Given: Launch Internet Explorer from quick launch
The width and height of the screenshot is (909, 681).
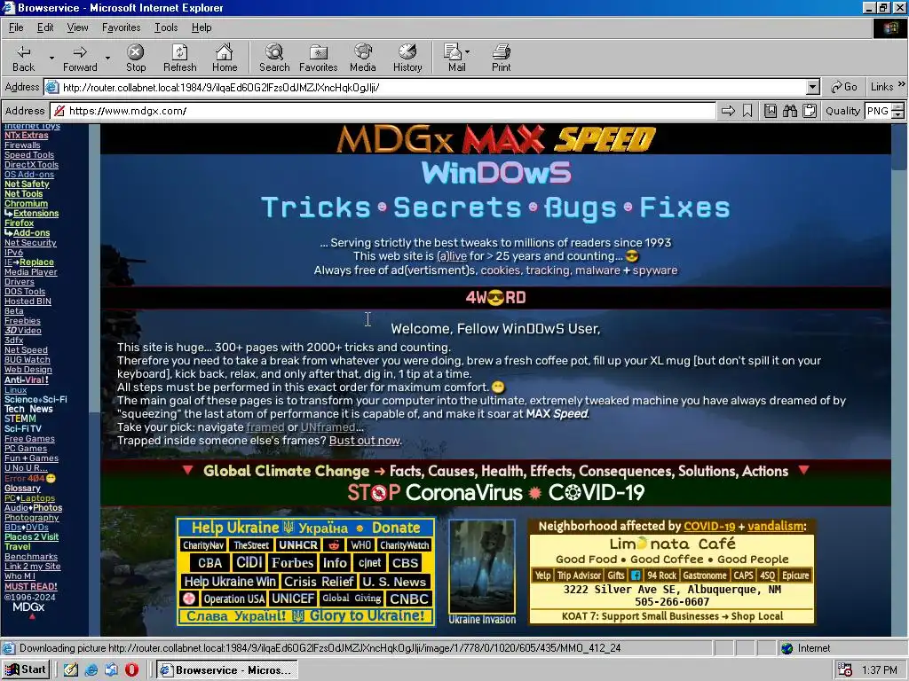Looking at the screenshot, I should coord(91,670).
